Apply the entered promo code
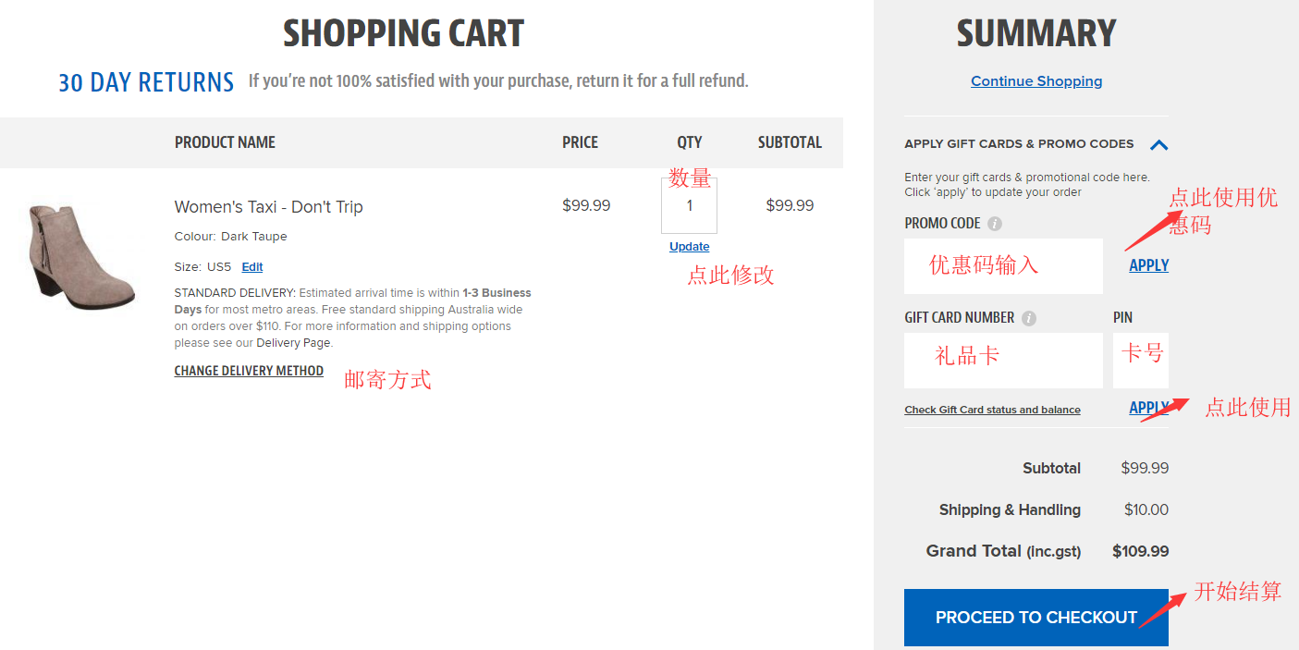1299x650 pixels. 1148,265
